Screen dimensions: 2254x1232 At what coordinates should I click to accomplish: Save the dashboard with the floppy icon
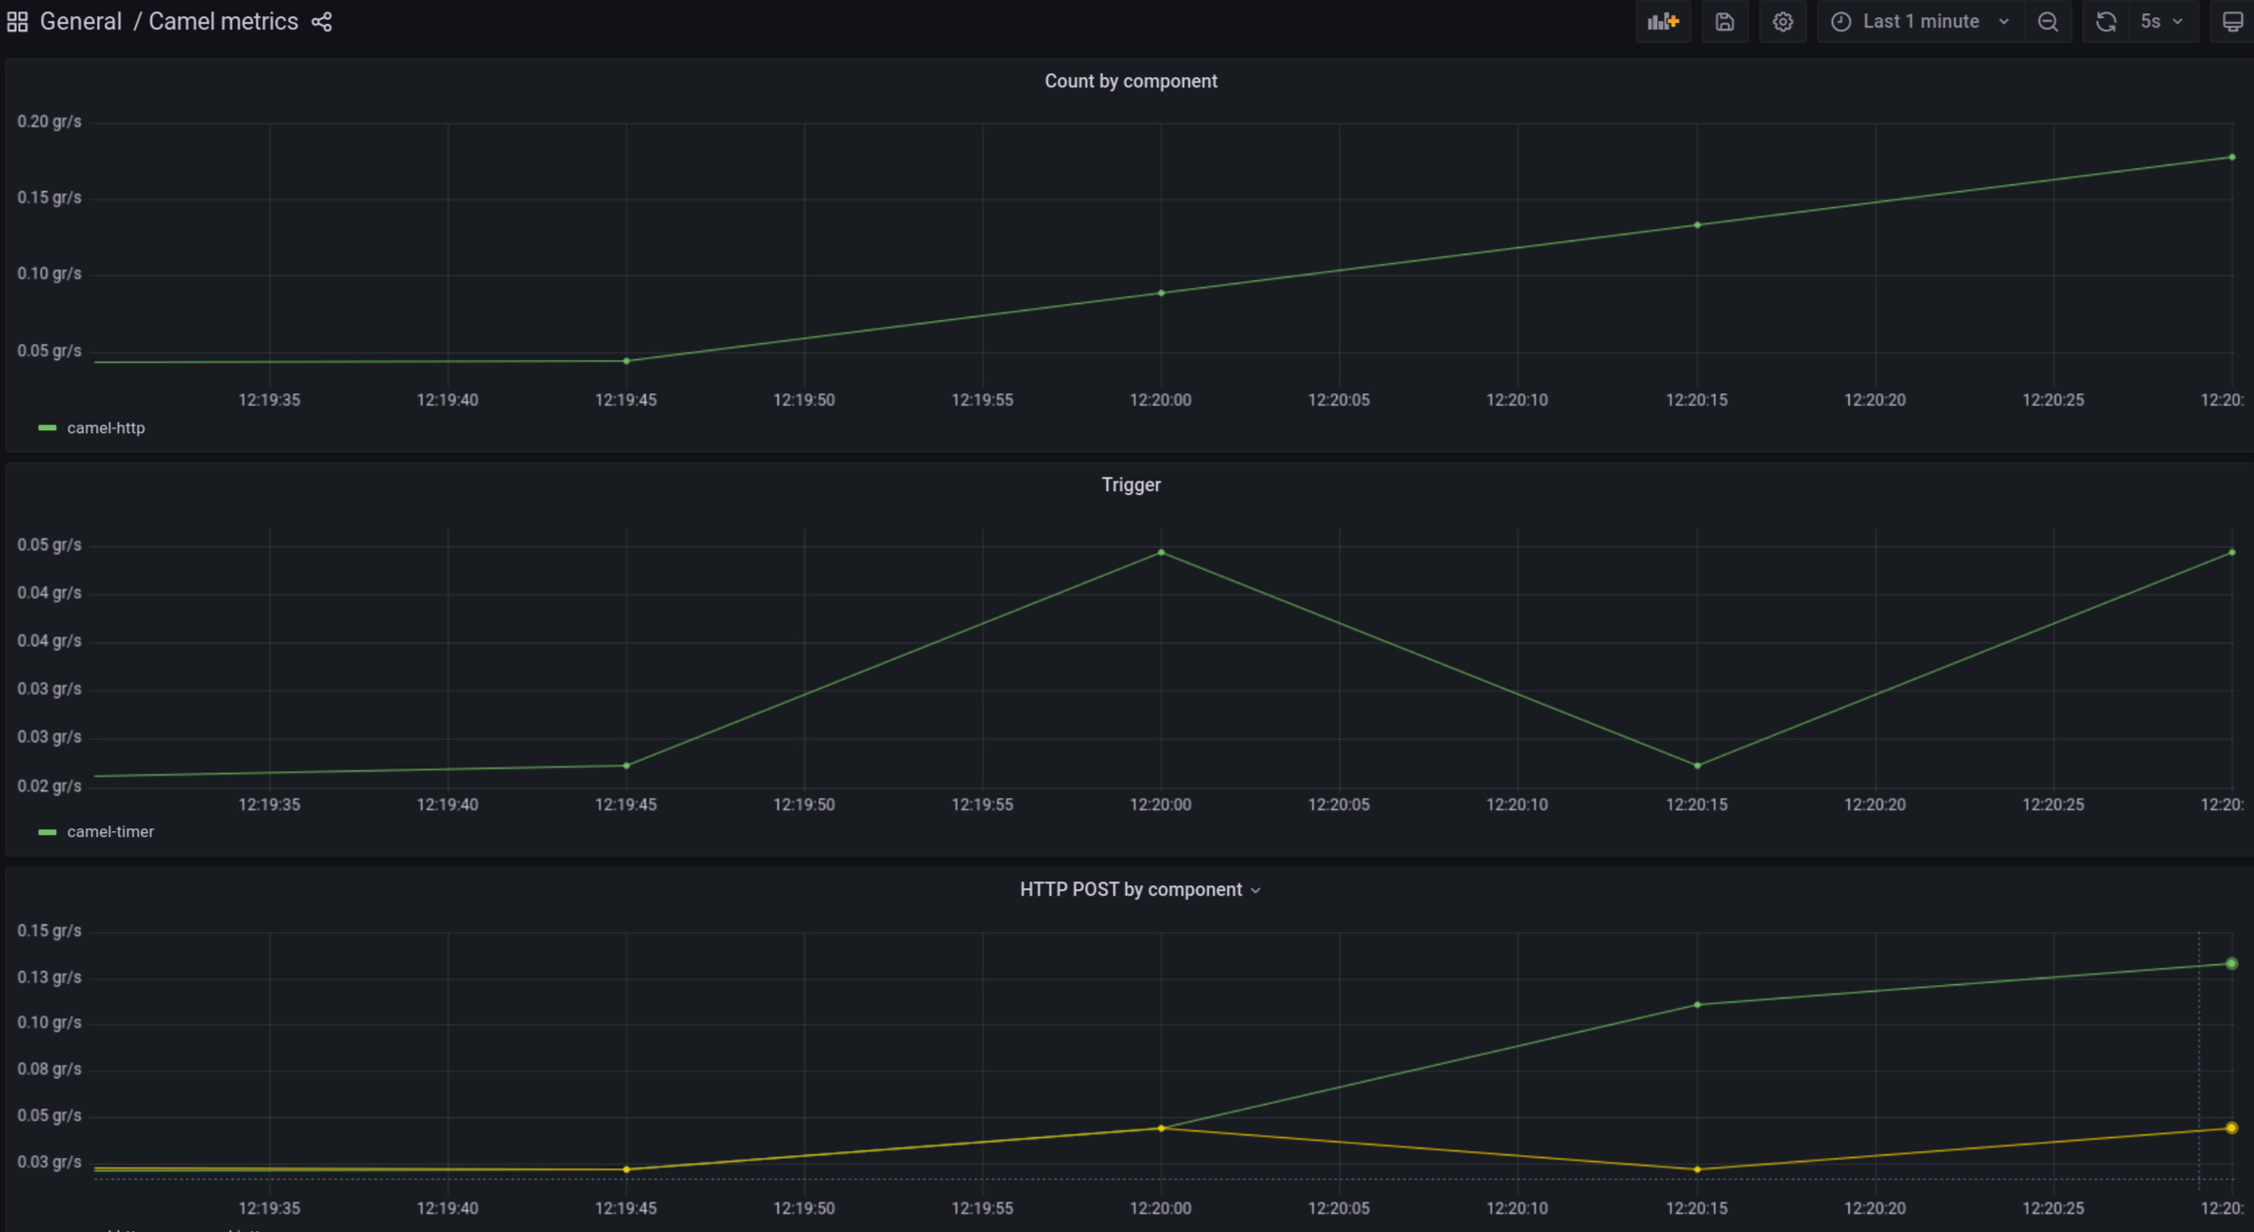(x=1724, y=22)
